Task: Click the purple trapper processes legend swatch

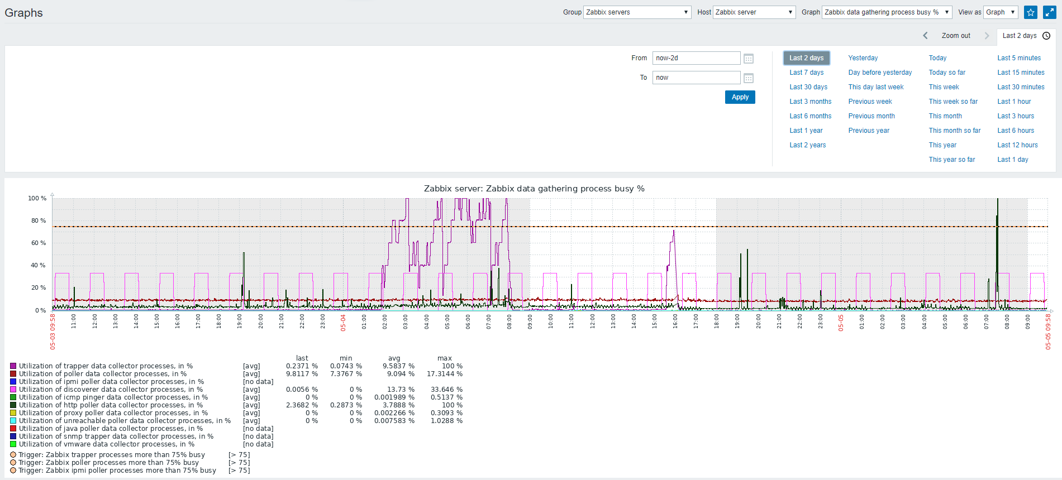Action: coord(13,366)
